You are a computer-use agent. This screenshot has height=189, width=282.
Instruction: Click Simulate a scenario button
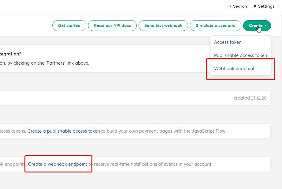click(x=215, y=26)
